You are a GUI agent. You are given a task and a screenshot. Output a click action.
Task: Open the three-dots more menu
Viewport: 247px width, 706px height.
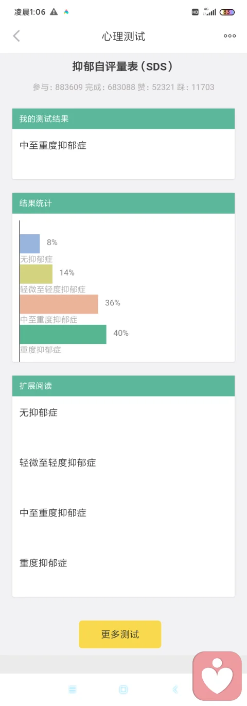[x=230, y=36]
